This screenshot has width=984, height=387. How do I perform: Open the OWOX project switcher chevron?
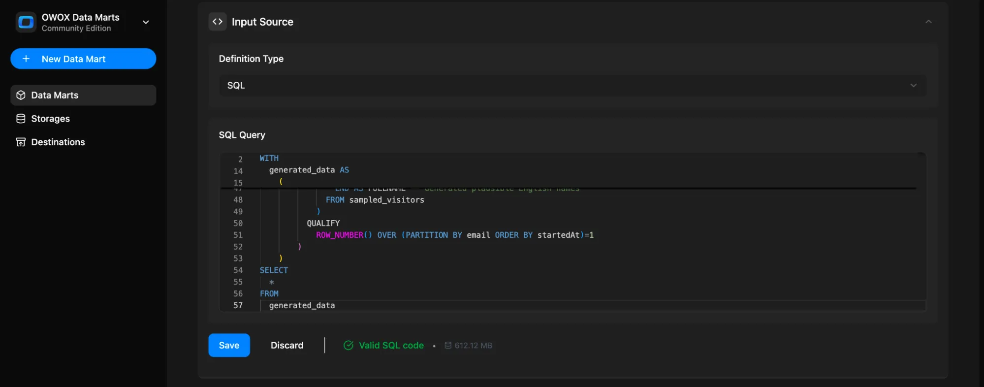tap(146, 22)
